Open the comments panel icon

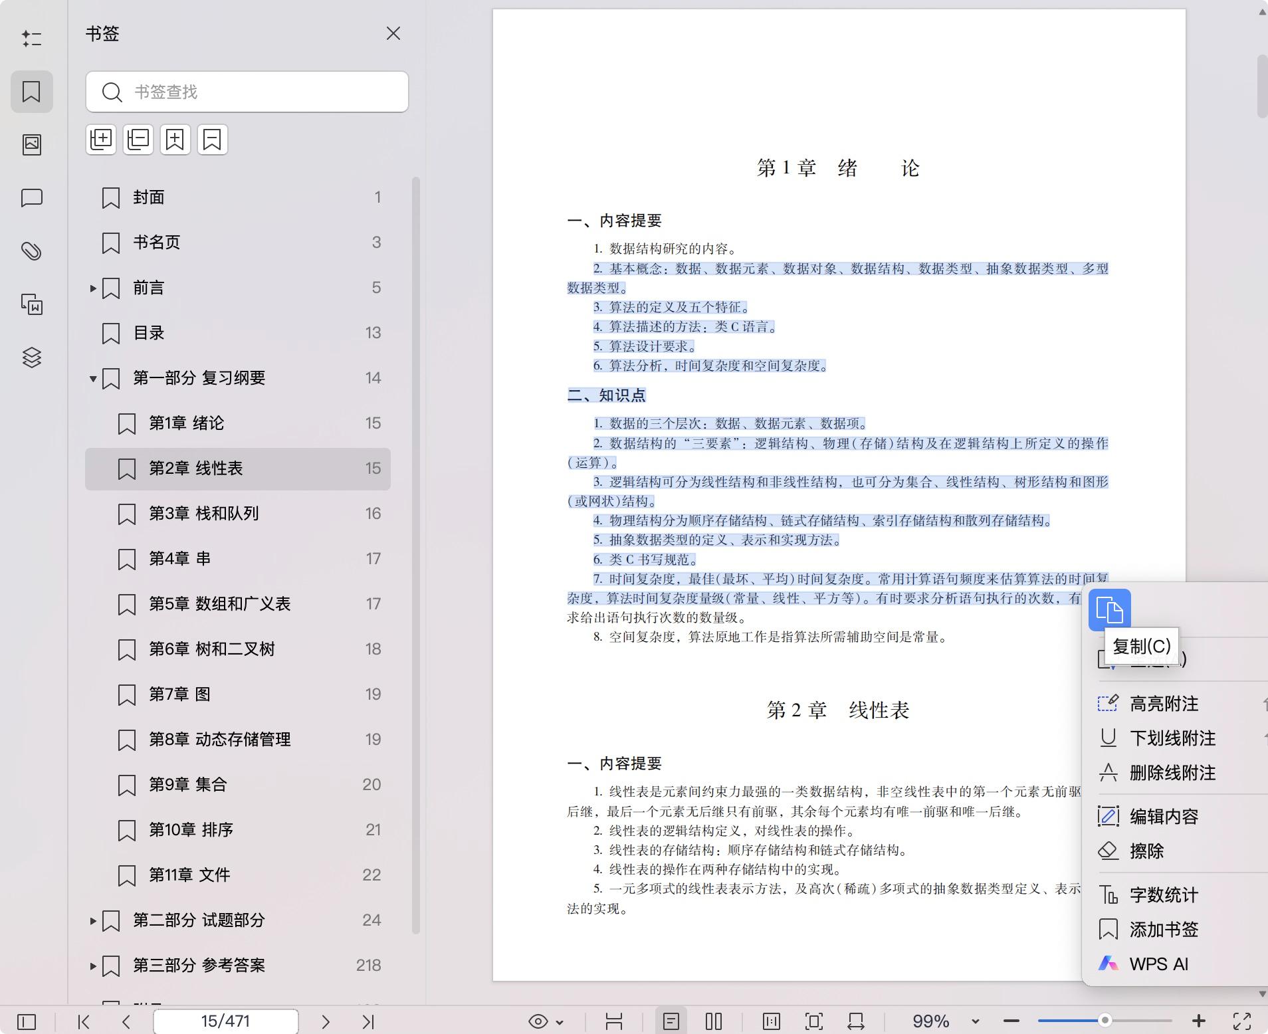(31, 198)
